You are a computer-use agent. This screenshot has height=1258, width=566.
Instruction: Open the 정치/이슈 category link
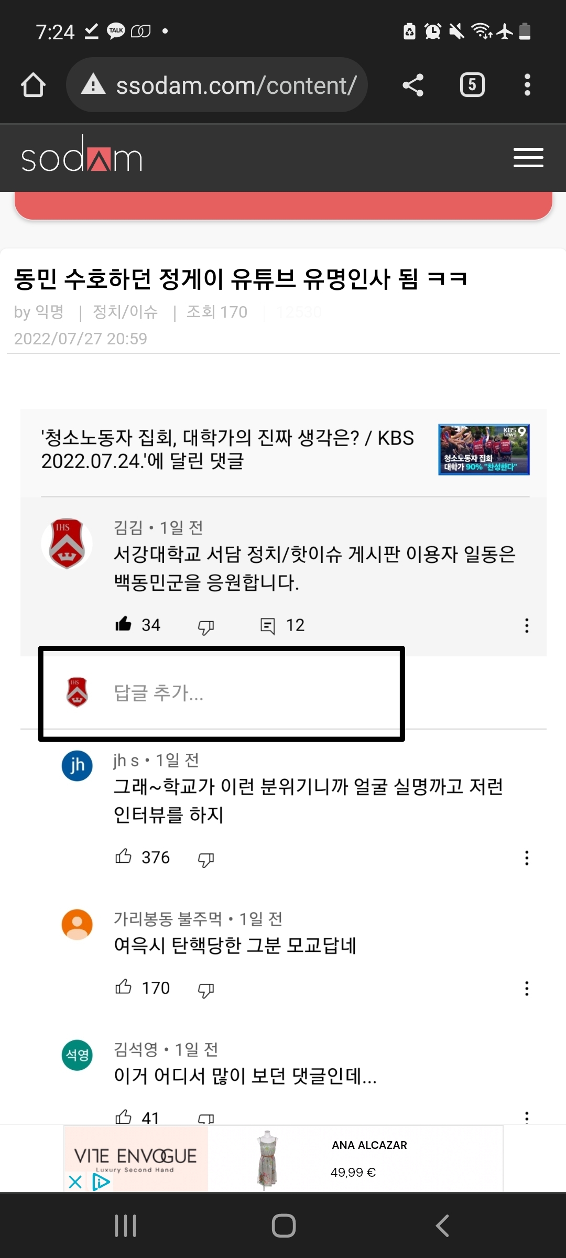[125, 312]
